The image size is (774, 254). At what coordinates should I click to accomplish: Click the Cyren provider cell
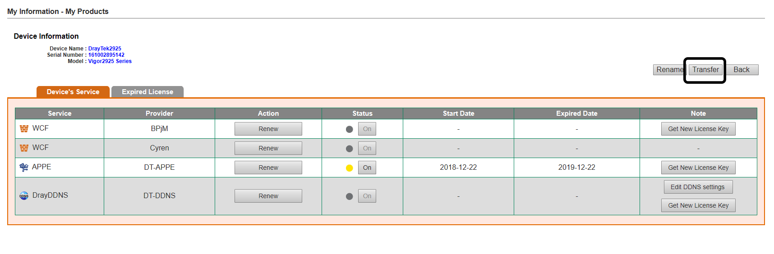click(159, 148)
